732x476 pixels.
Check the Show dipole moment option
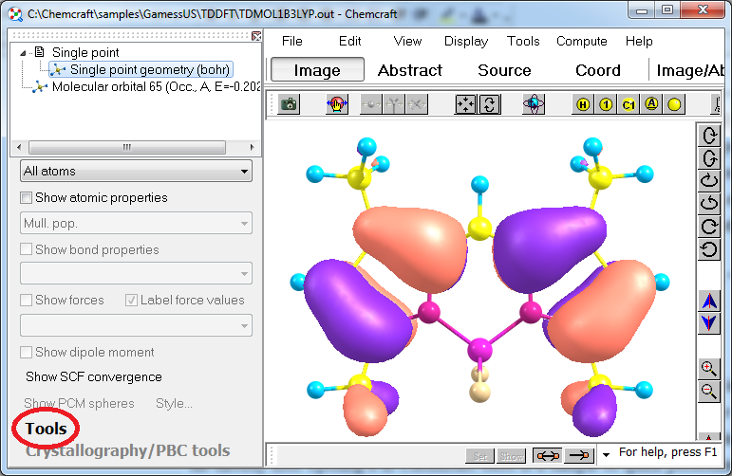[x=27, y=353]
